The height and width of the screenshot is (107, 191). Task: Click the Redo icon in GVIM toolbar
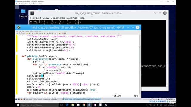pyautogui.click(x=29, y=33)
